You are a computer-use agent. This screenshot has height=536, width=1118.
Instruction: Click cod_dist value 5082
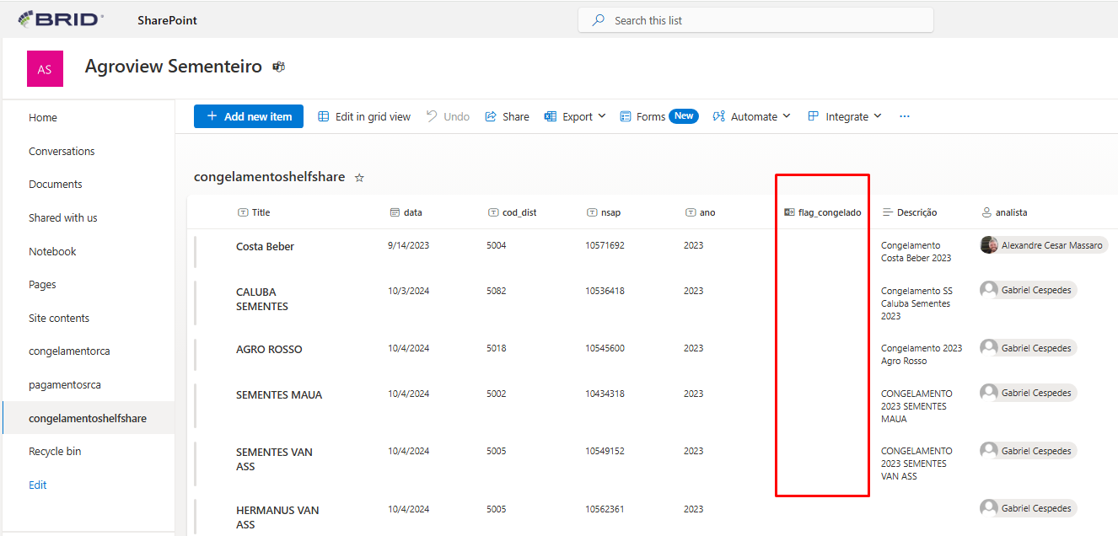tap(497, 292)
